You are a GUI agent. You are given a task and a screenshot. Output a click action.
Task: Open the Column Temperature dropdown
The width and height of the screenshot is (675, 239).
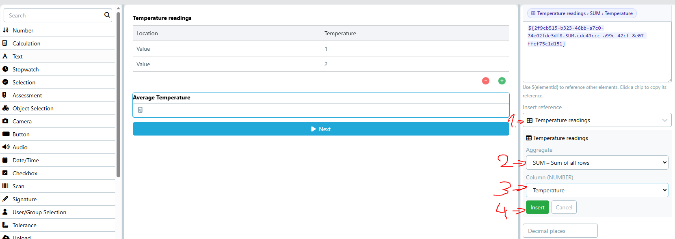click(597, 190)
